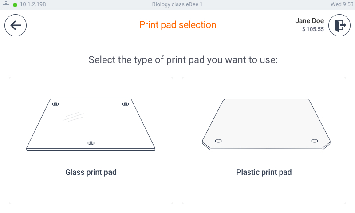The width and height of the screenshot is (355, 213).
Task: Choose the Glass print pad label
Action: coord(91,172)
